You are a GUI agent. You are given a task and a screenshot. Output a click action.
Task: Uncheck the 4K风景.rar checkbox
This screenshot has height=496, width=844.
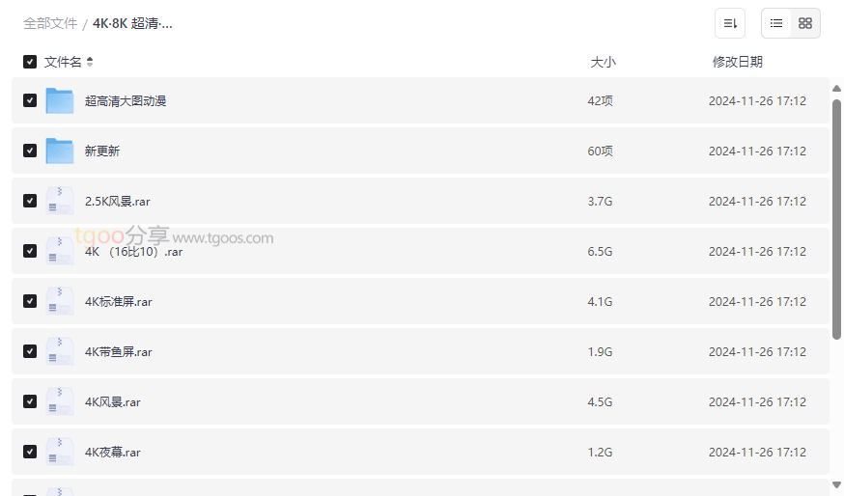pyautogui.click(x=30, y=401)
